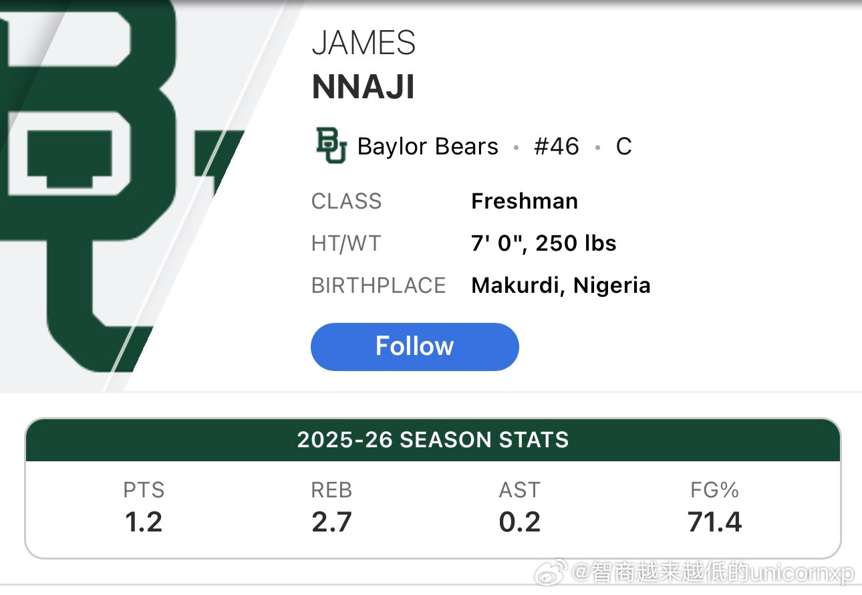Select the PTS 1.2 stat
862x595 pixels.
coord(144,509)
